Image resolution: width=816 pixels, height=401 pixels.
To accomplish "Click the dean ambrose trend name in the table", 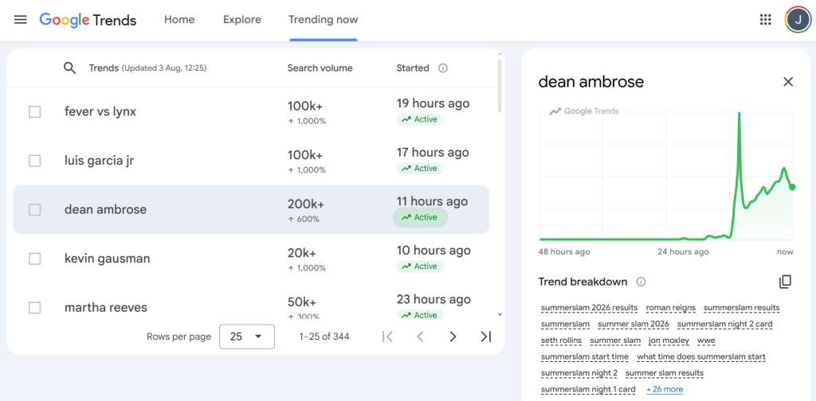I will [105, 210].
